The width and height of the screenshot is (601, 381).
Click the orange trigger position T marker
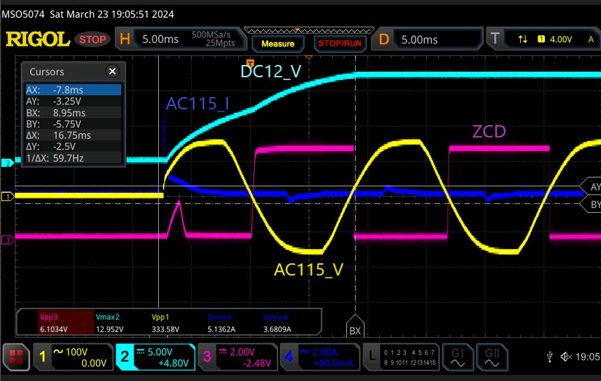[x=250, y=63]
